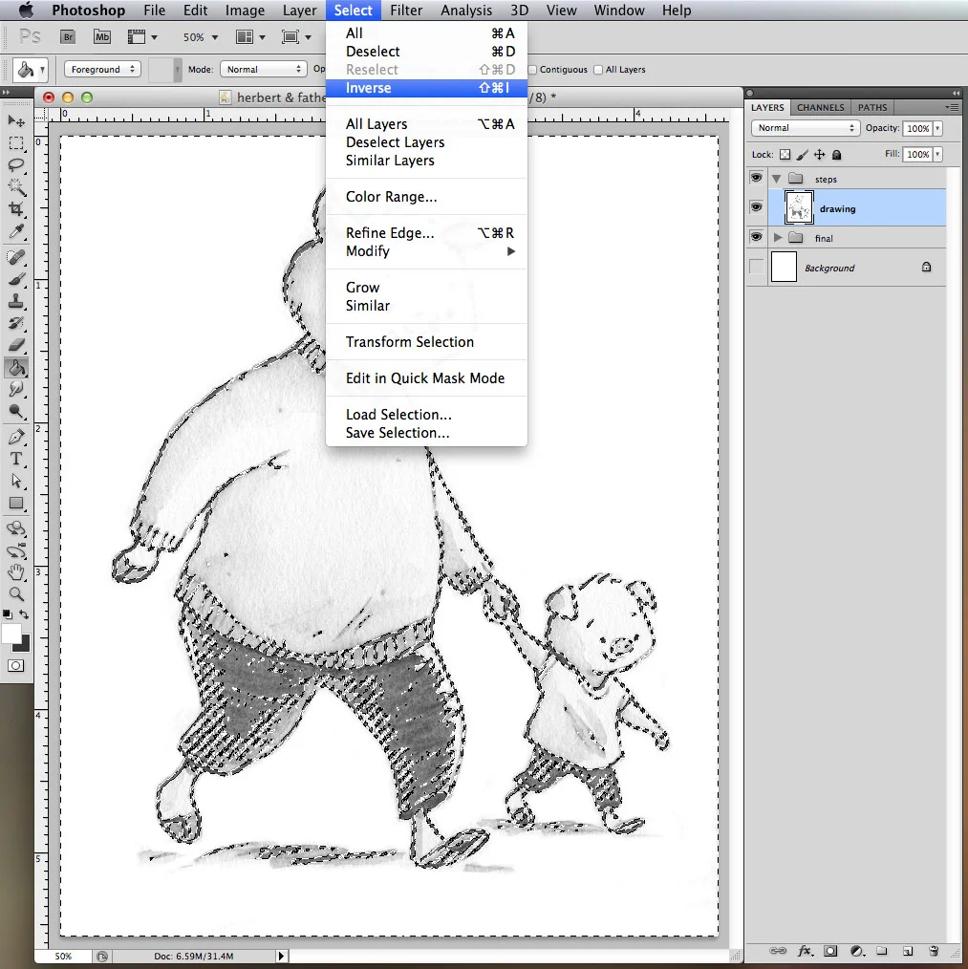The width and height of the screenshot is (968, 969).
Task: Select the 3D Rotate tool
Action: [x=16, y=528]
